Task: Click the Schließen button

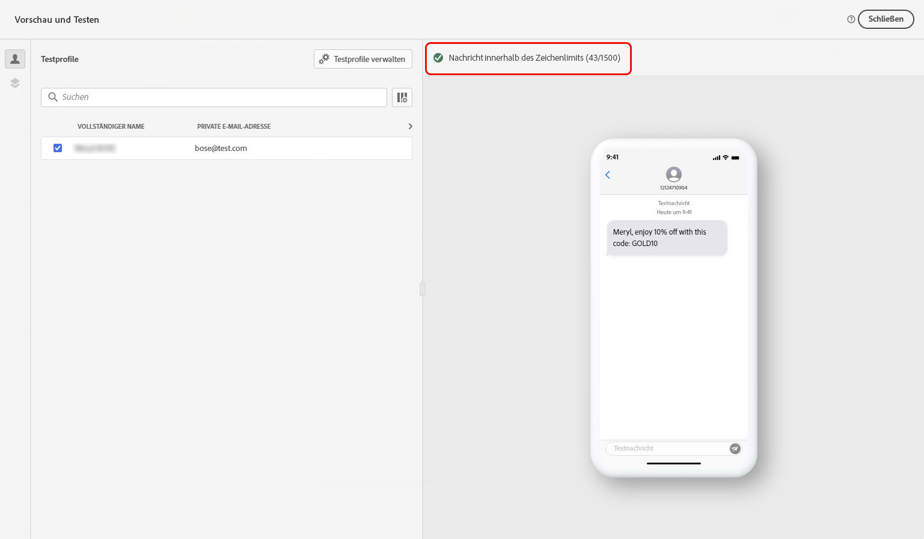Action: (x=886, y=19)
